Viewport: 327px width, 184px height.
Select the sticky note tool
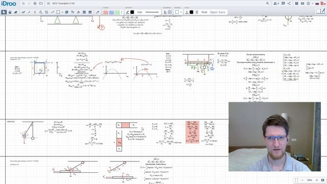pos(67,12)
